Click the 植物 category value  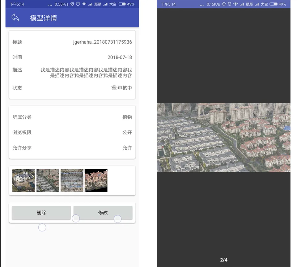[x=127, y=117]
